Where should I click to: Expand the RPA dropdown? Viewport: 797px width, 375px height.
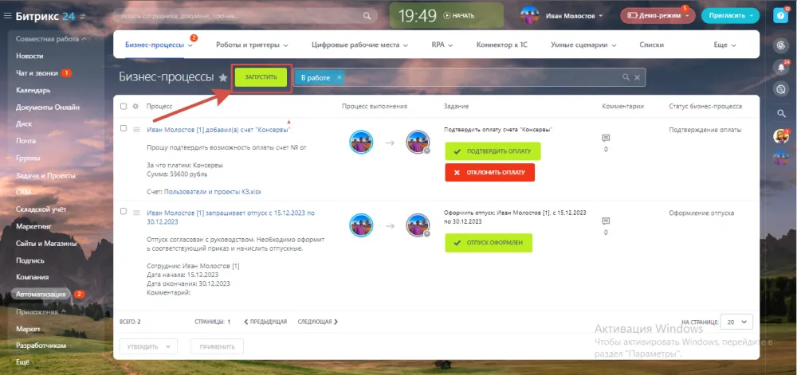[x=450, y=45]
